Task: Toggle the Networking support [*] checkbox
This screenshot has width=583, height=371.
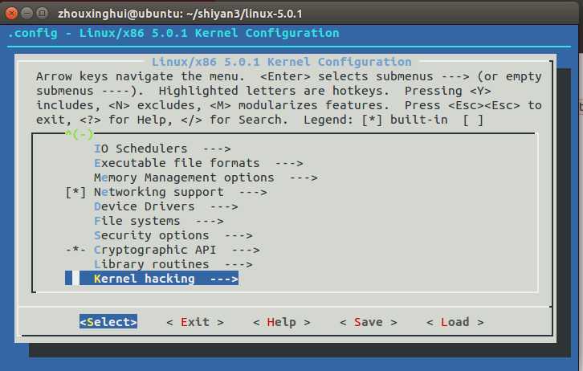Action: click(75, 192)
